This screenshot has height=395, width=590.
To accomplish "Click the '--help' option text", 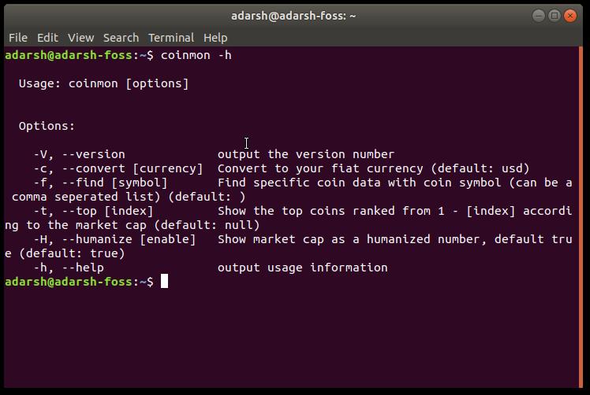I will (83, 268).
